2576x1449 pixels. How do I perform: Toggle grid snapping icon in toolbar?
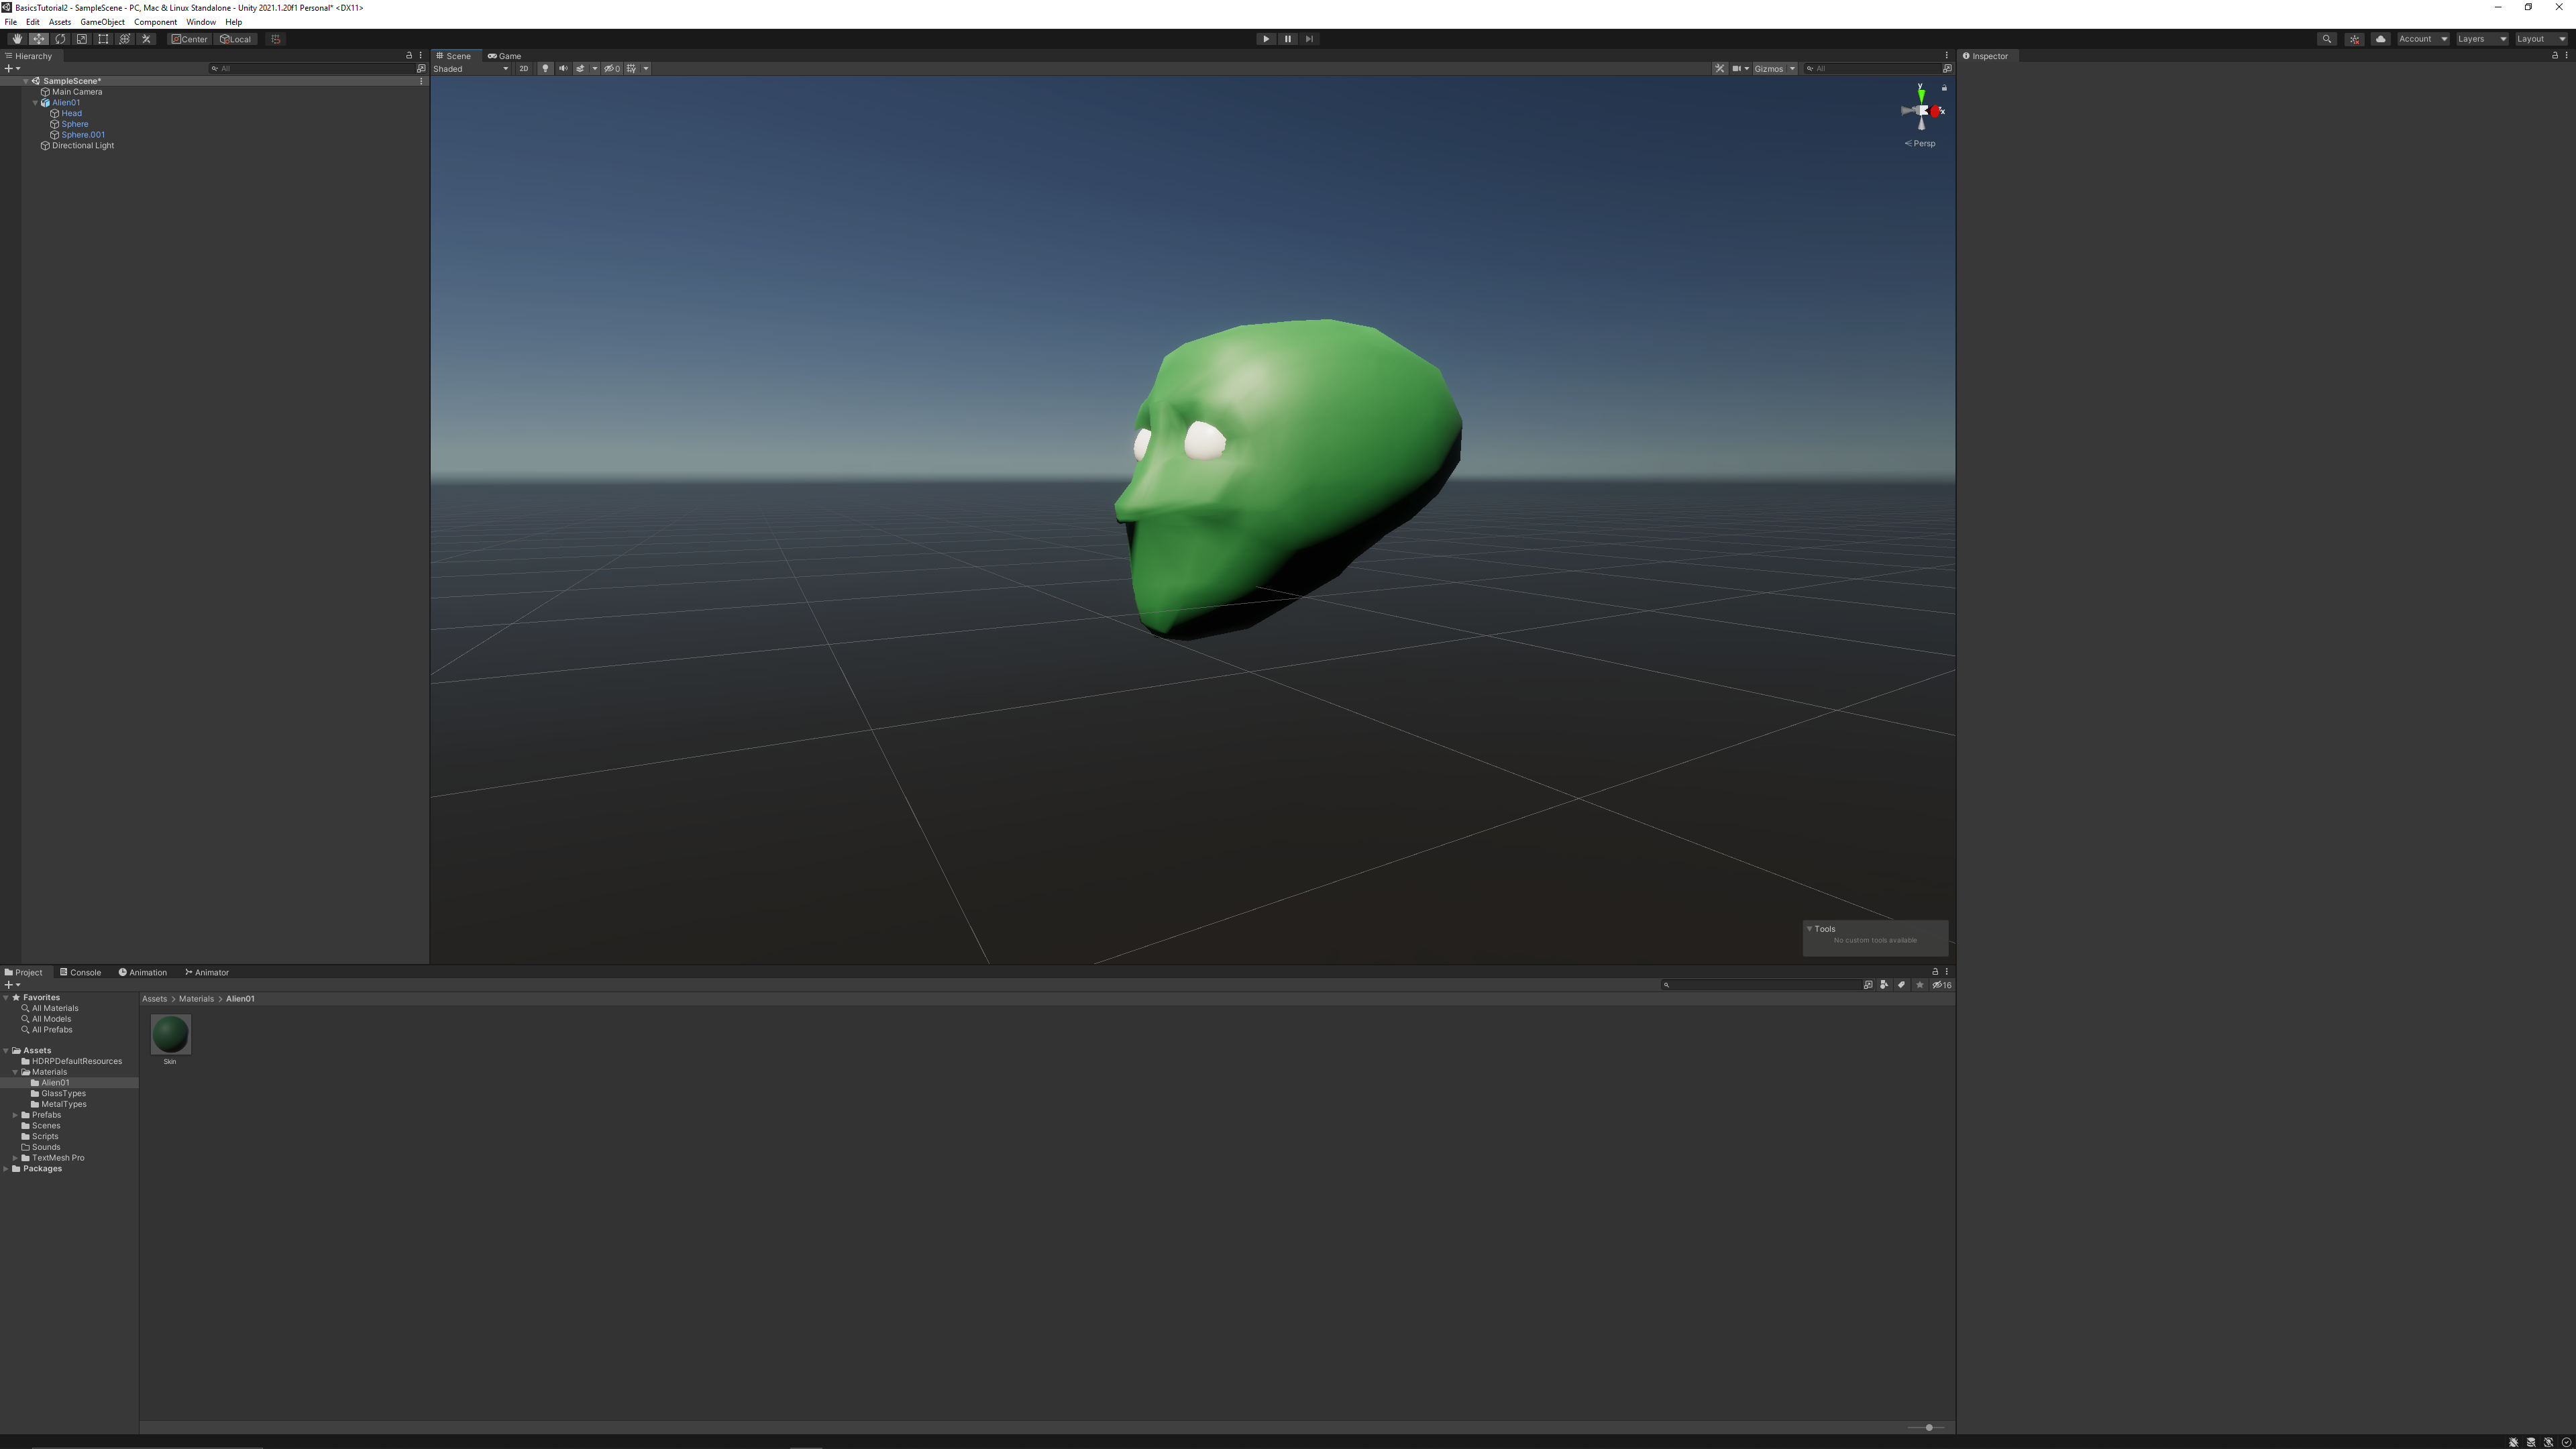point(276,39)
